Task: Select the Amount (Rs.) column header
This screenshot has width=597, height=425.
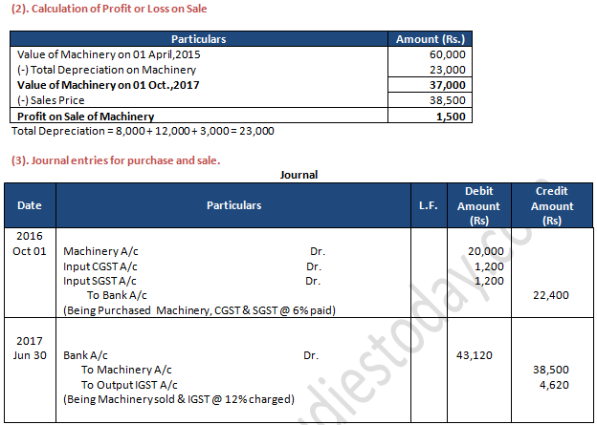Action: click(430, 39)
